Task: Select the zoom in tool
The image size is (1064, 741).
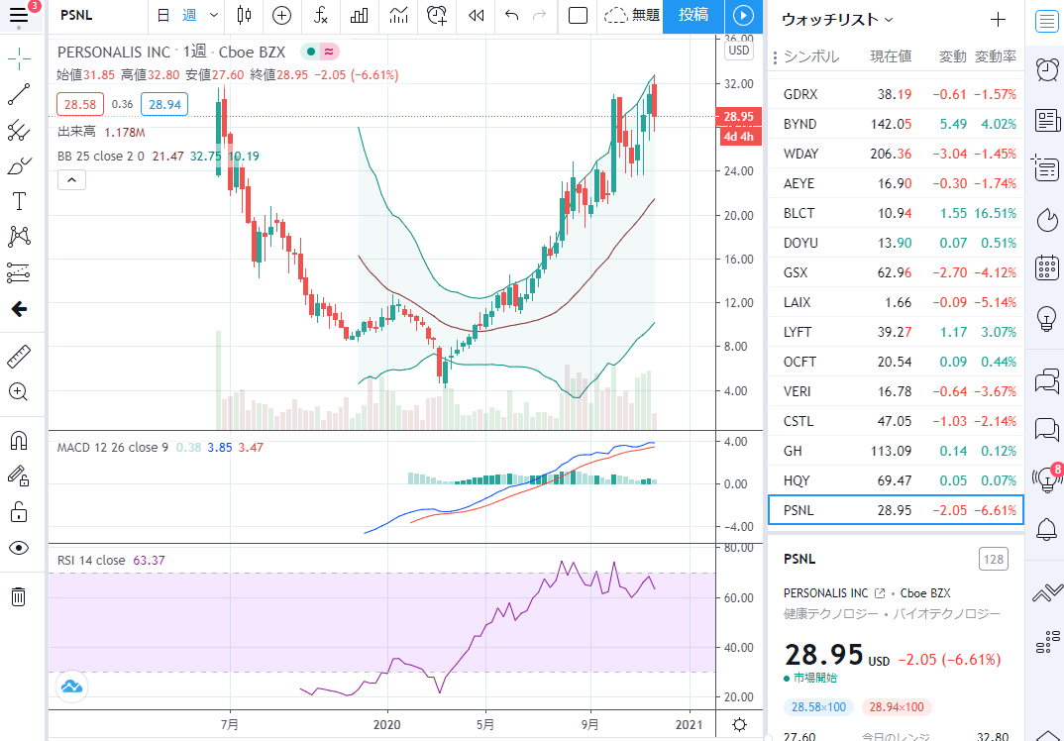Action: coord(19,391)
